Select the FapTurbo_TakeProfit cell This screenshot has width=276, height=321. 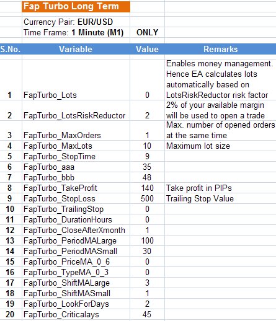(76, 188)
